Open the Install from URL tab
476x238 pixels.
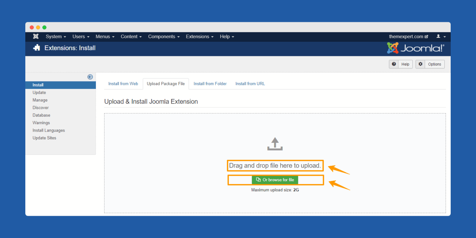[250, 84]
